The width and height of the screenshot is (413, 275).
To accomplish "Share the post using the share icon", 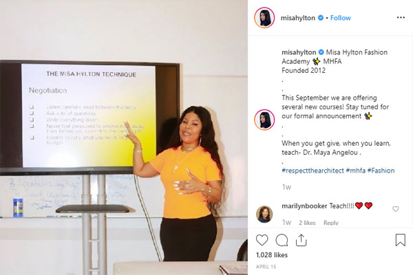I will (301, 240).
